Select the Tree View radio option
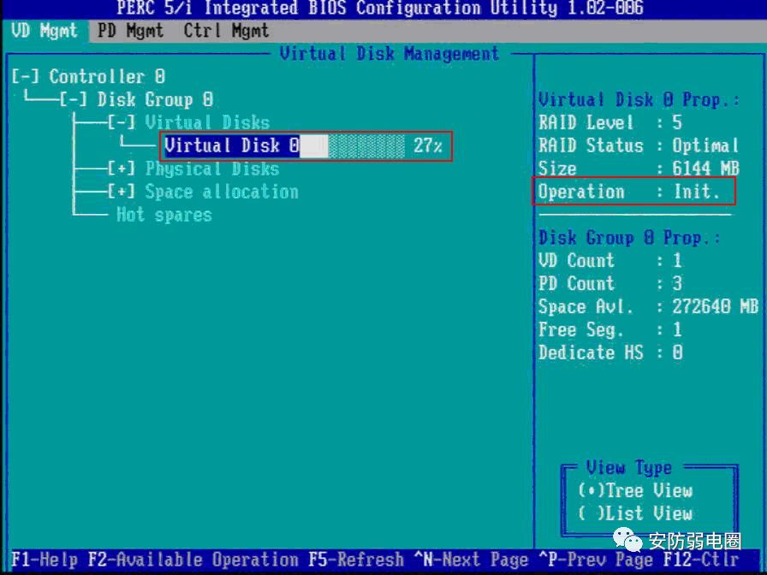767x575 pixels. pos(635,490)
